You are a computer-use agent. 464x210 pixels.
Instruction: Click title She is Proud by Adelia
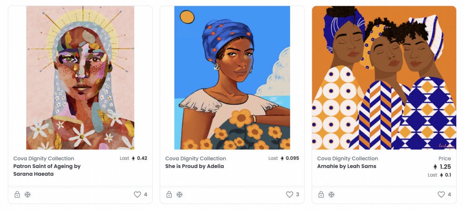pyautogui.click(x=194, y=166)
